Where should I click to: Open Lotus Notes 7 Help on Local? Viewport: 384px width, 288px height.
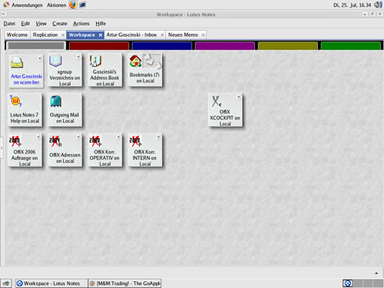tap(25, 110)
